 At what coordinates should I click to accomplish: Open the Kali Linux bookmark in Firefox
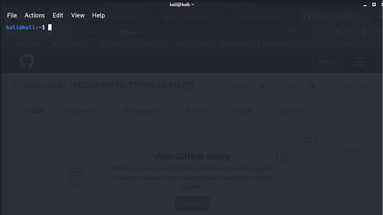point(24,45)
